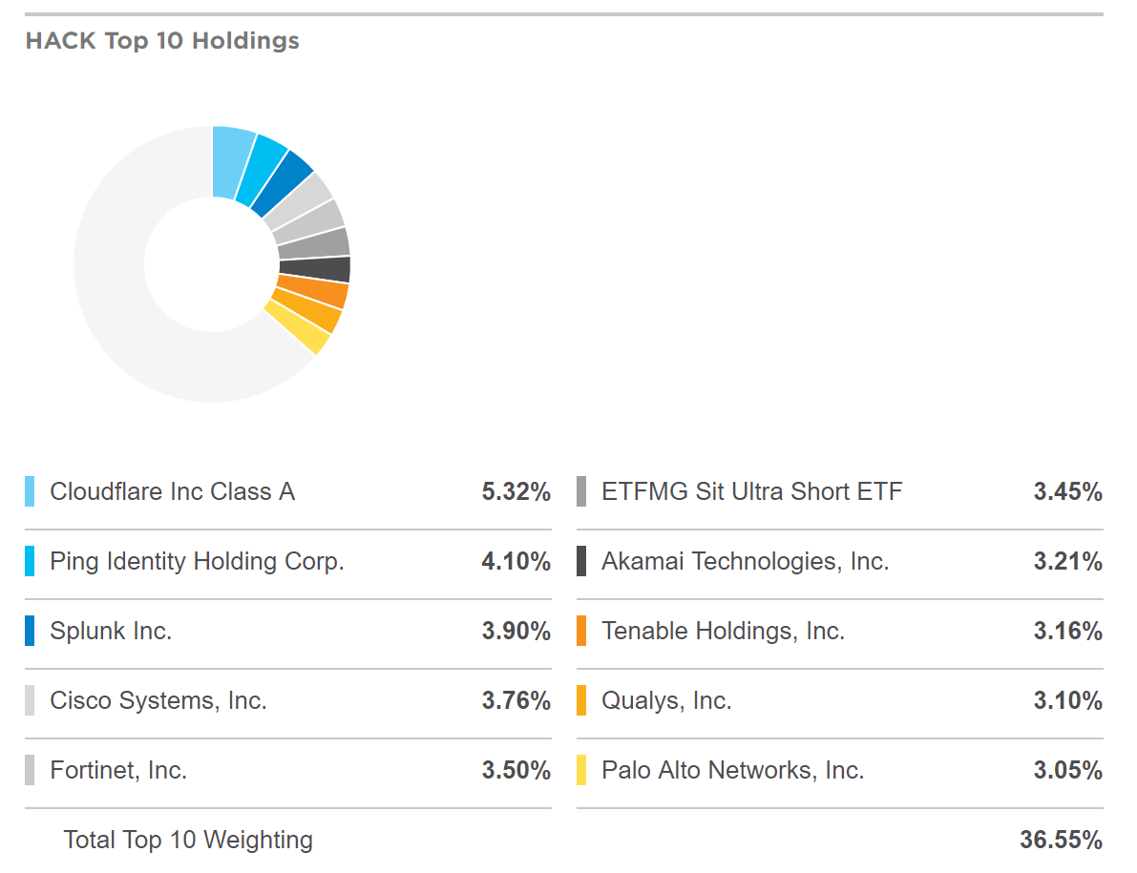Image resolution: width=1137 pixels, height=873 pixels.
Task: Click the Qualys amber legend swatch
Action: pyautogui.click(x=581, y=700)
